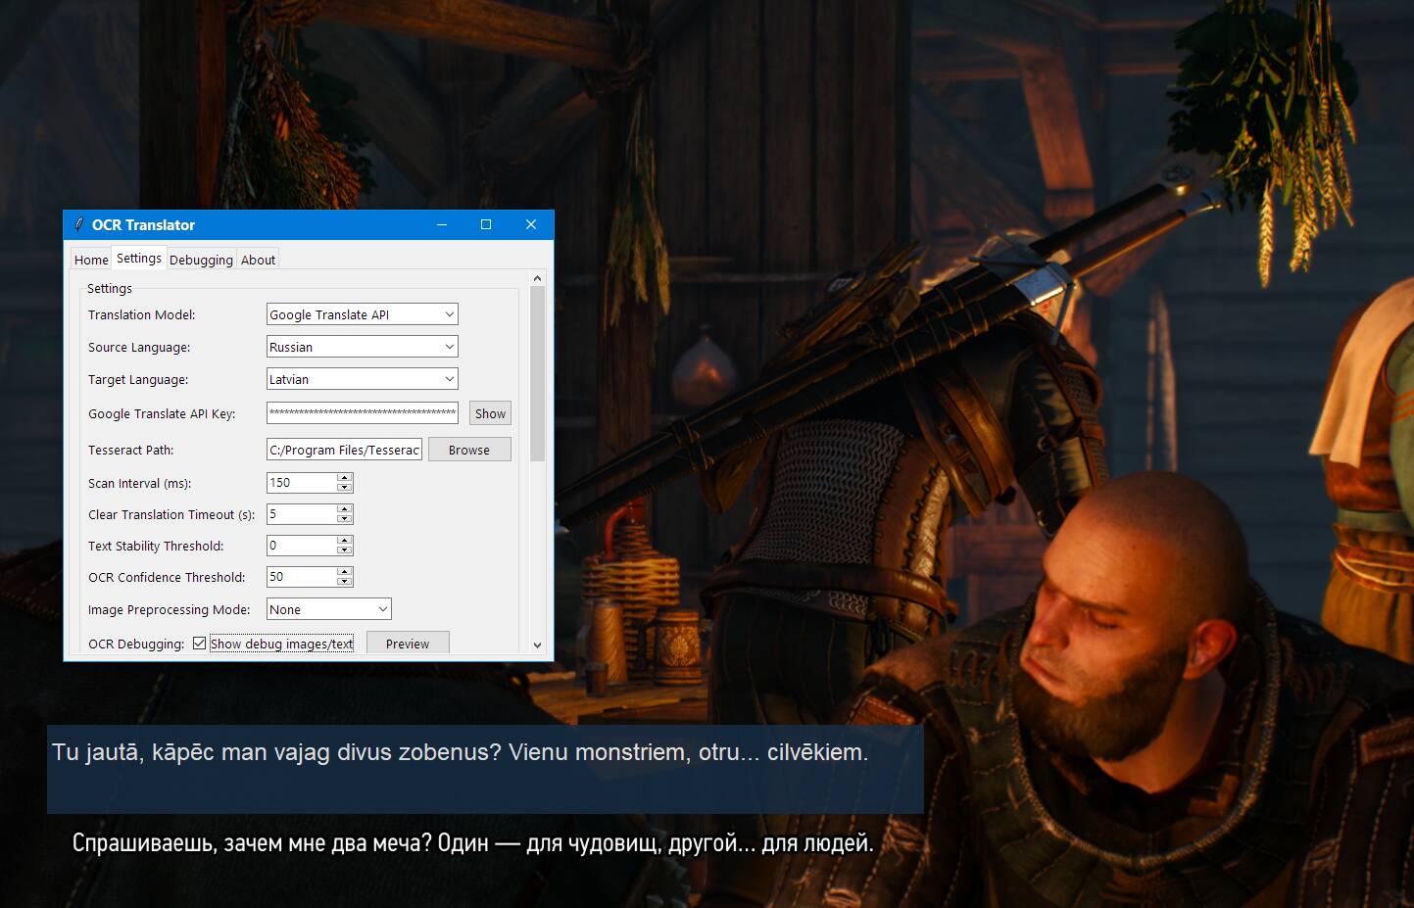Maximize the OCR Translator window
This screenshot has height=908, width=1414.
tap(486, 224)
